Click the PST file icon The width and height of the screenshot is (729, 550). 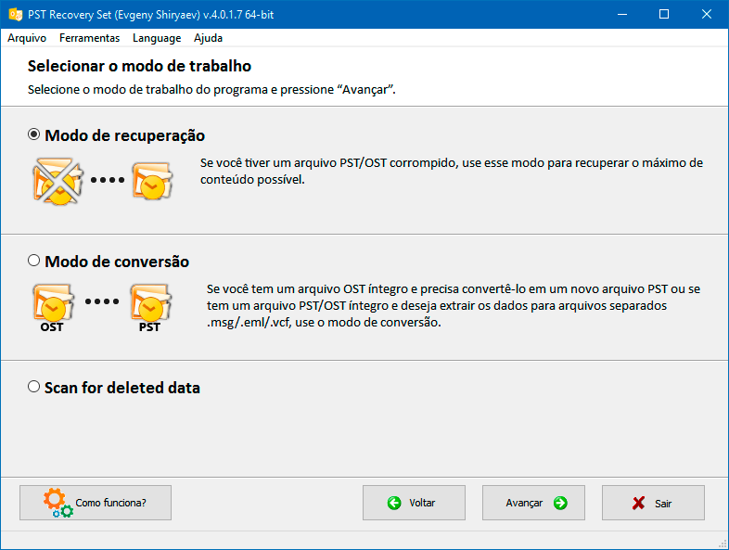(150, 308)
